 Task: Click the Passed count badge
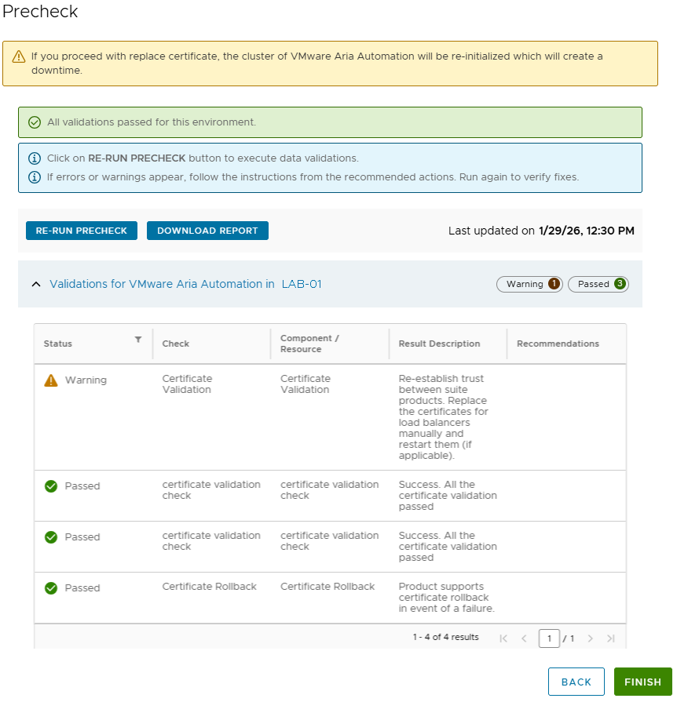tap(598, 284)
